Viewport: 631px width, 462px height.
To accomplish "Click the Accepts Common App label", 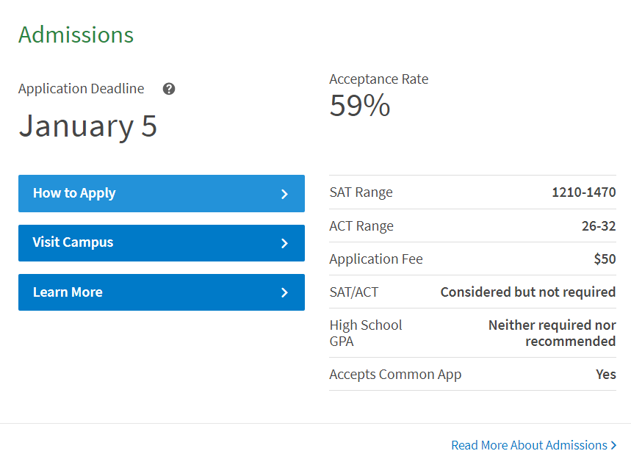I will click(x=395, y=374).
